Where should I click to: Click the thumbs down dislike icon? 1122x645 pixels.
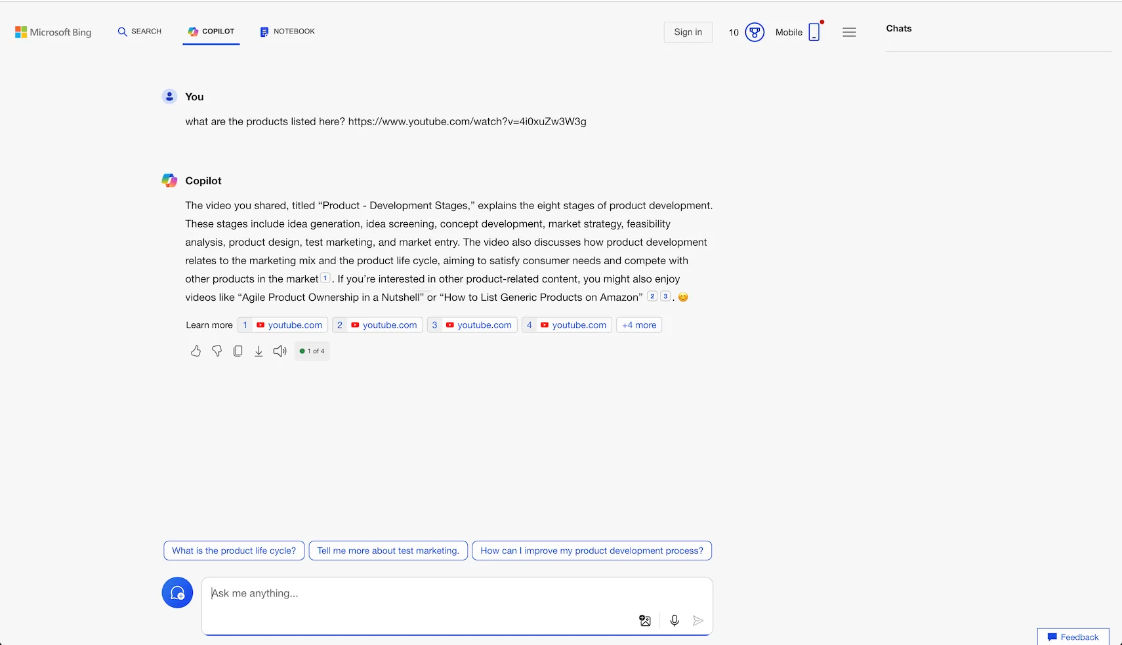point(217,351)
